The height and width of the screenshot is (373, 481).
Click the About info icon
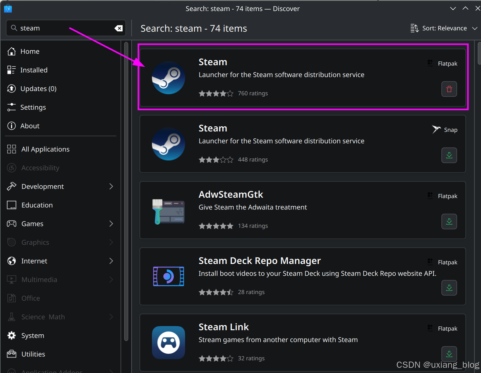11,126
